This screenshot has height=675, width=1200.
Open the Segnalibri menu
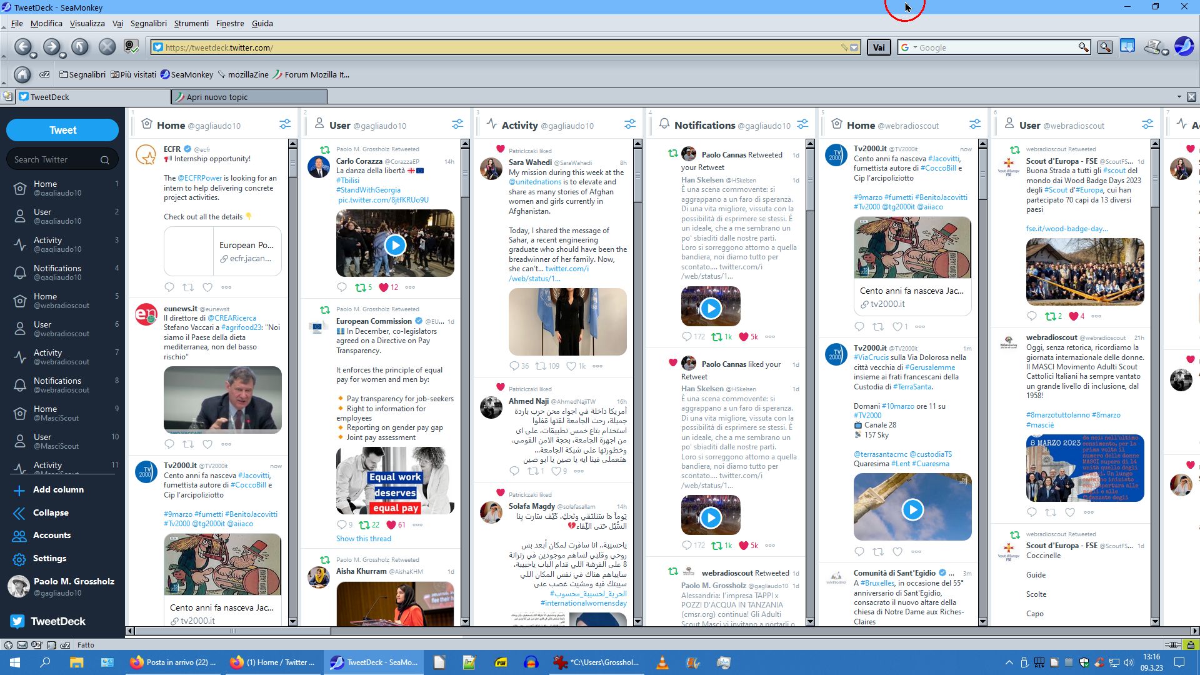pyautogui.click(x=149, y=23)
